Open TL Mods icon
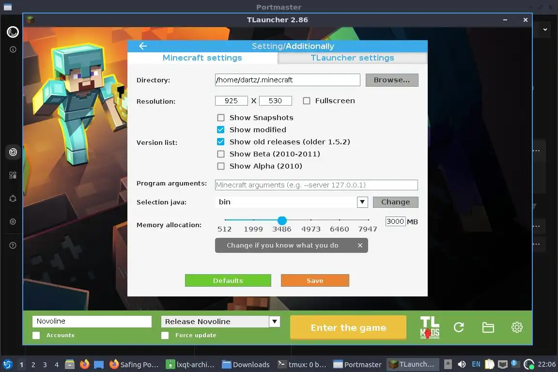 430,327
